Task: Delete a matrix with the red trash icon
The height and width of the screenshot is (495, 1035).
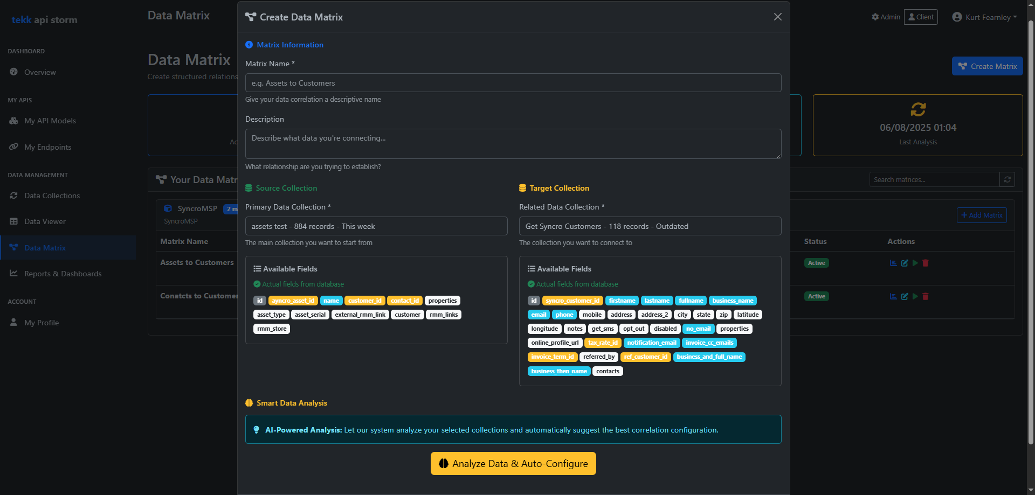Action: pyautogui.click(x=926, y=263)
